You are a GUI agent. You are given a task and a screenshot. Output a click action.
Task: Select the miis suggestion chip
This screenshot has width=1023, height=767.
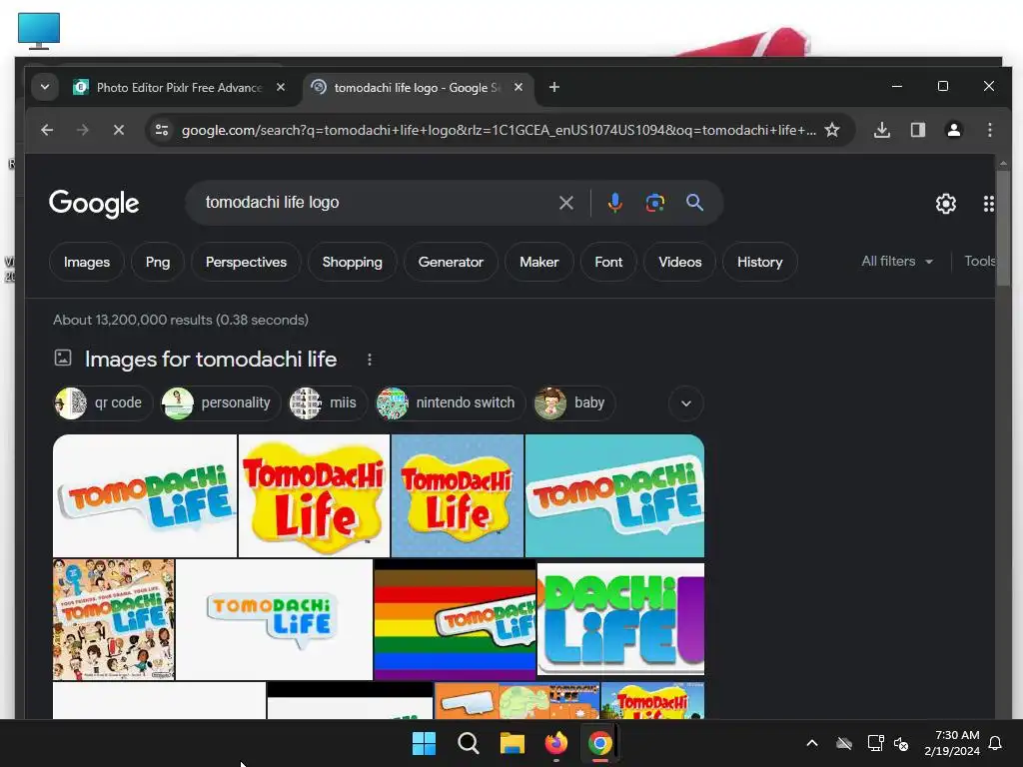click(x=328, y=403)
